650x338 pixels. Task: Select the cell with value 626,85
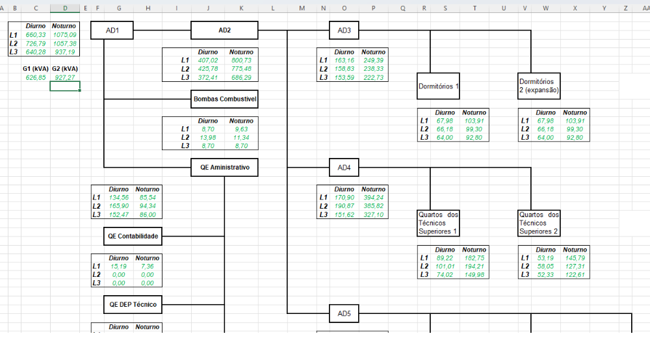point(35,77)
